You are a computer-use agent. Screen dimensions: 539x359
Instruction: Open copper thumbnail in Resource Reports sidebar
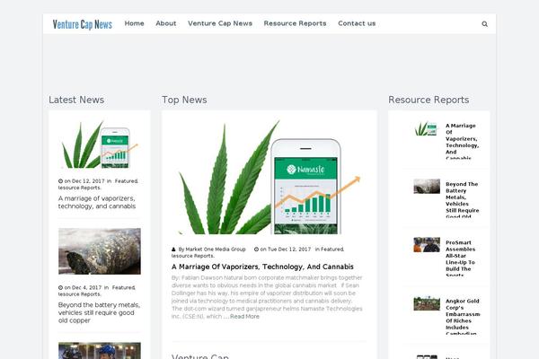point(427,186)
